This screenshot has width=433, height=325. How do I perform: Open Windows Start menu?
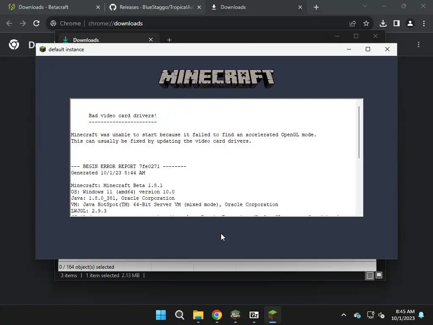point(161,315)
